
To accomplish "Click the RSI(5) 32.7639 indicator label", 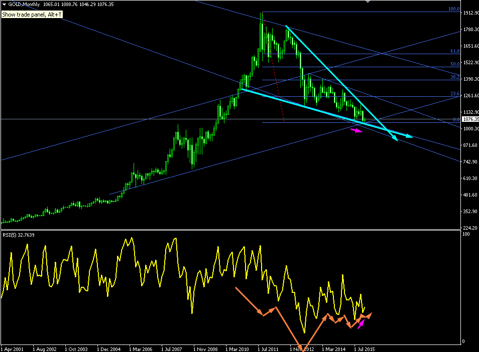I will point(19,235).
